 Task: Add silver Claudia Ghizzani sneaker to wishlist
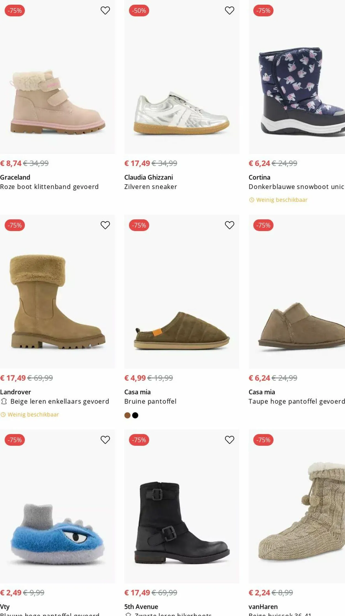tap(229, 11)
